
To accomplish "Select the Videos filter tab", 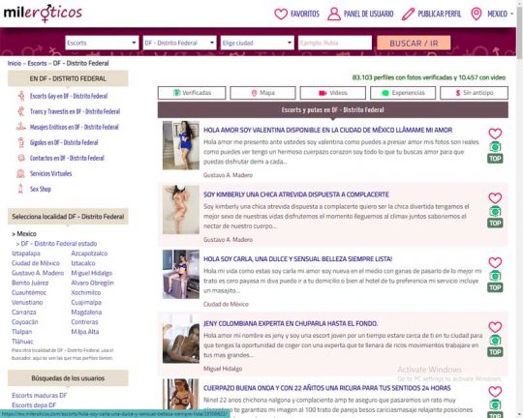I will (x=333, y=93).
